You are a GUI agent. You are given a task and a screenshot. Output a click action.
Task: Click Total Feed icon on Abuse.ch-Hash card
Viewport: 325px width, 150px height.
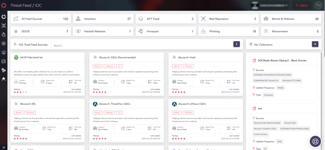(x=229, y=82)
